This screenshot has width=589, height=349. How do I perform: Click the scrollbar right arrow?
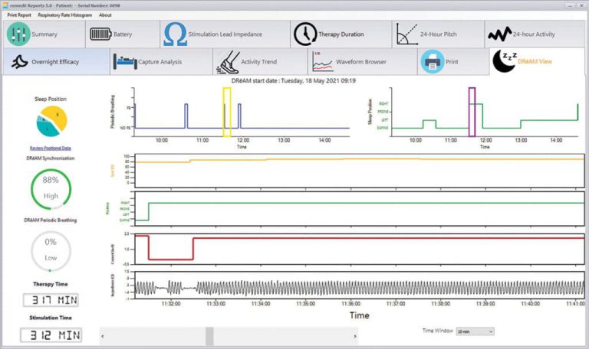355,336
